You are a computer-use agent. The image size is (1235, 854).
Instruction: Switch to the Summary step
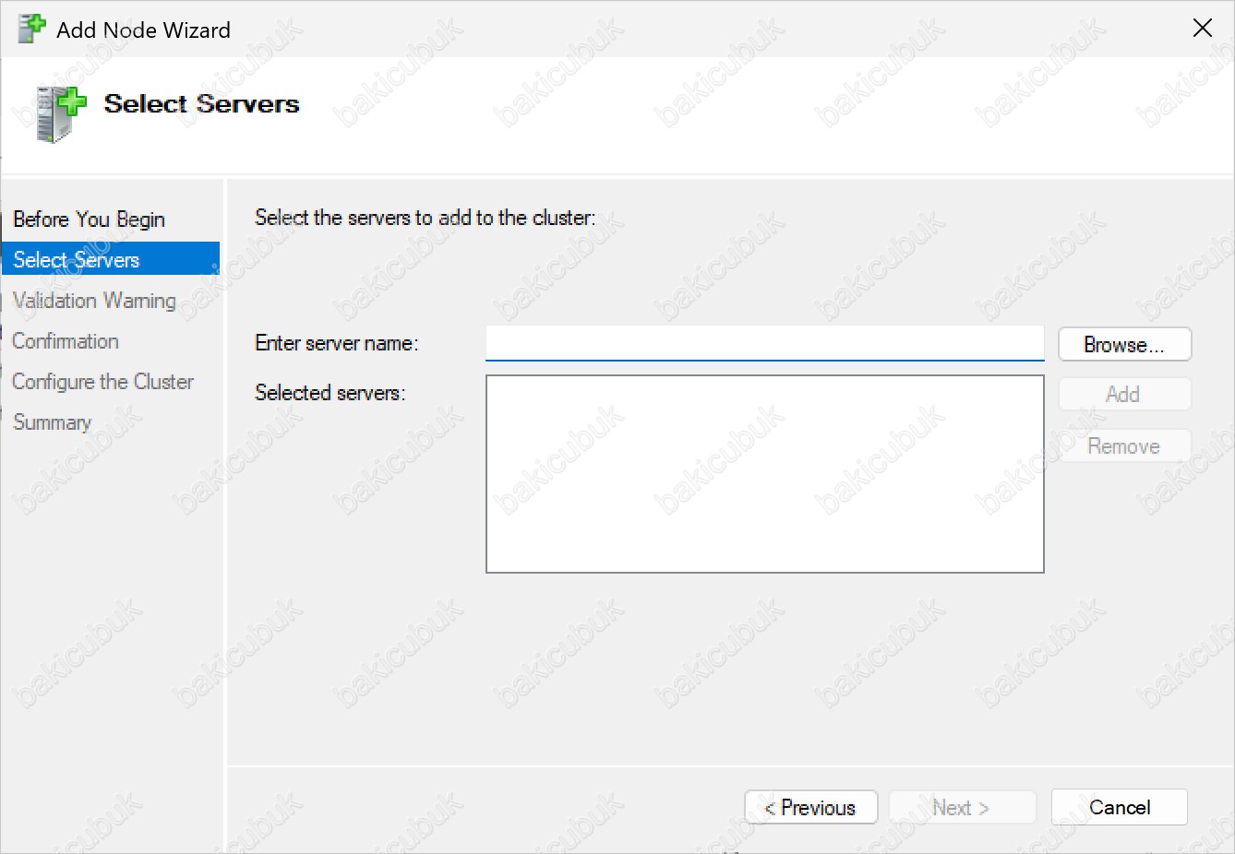click(x=53, y=422)
